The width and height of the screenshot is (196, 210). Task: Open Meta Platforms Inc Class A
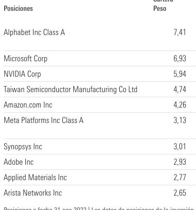coord(43,120)
